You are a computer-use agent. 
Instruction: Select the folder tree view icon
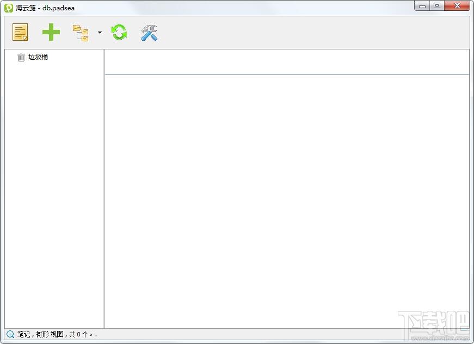(x=81, y=33)
